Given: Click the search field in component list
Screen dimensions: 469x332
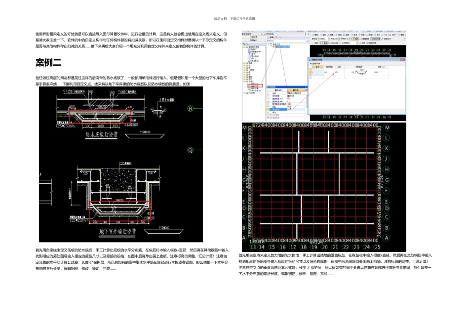Looking at the screenshot, I should (x=286, y=41).
